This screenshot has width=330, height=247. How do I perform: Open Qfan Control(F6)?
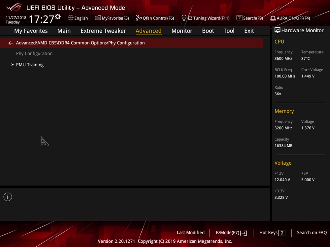(x=158, y=18)
